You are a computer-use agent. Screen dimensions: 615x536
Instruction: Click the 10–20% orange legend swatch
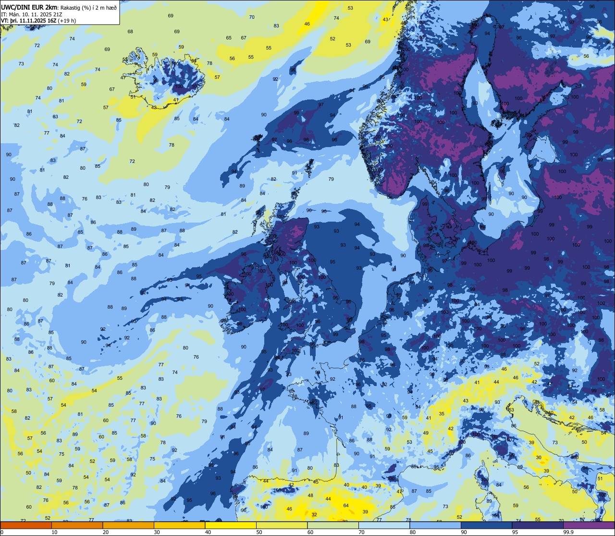click(x=77, y=525)
